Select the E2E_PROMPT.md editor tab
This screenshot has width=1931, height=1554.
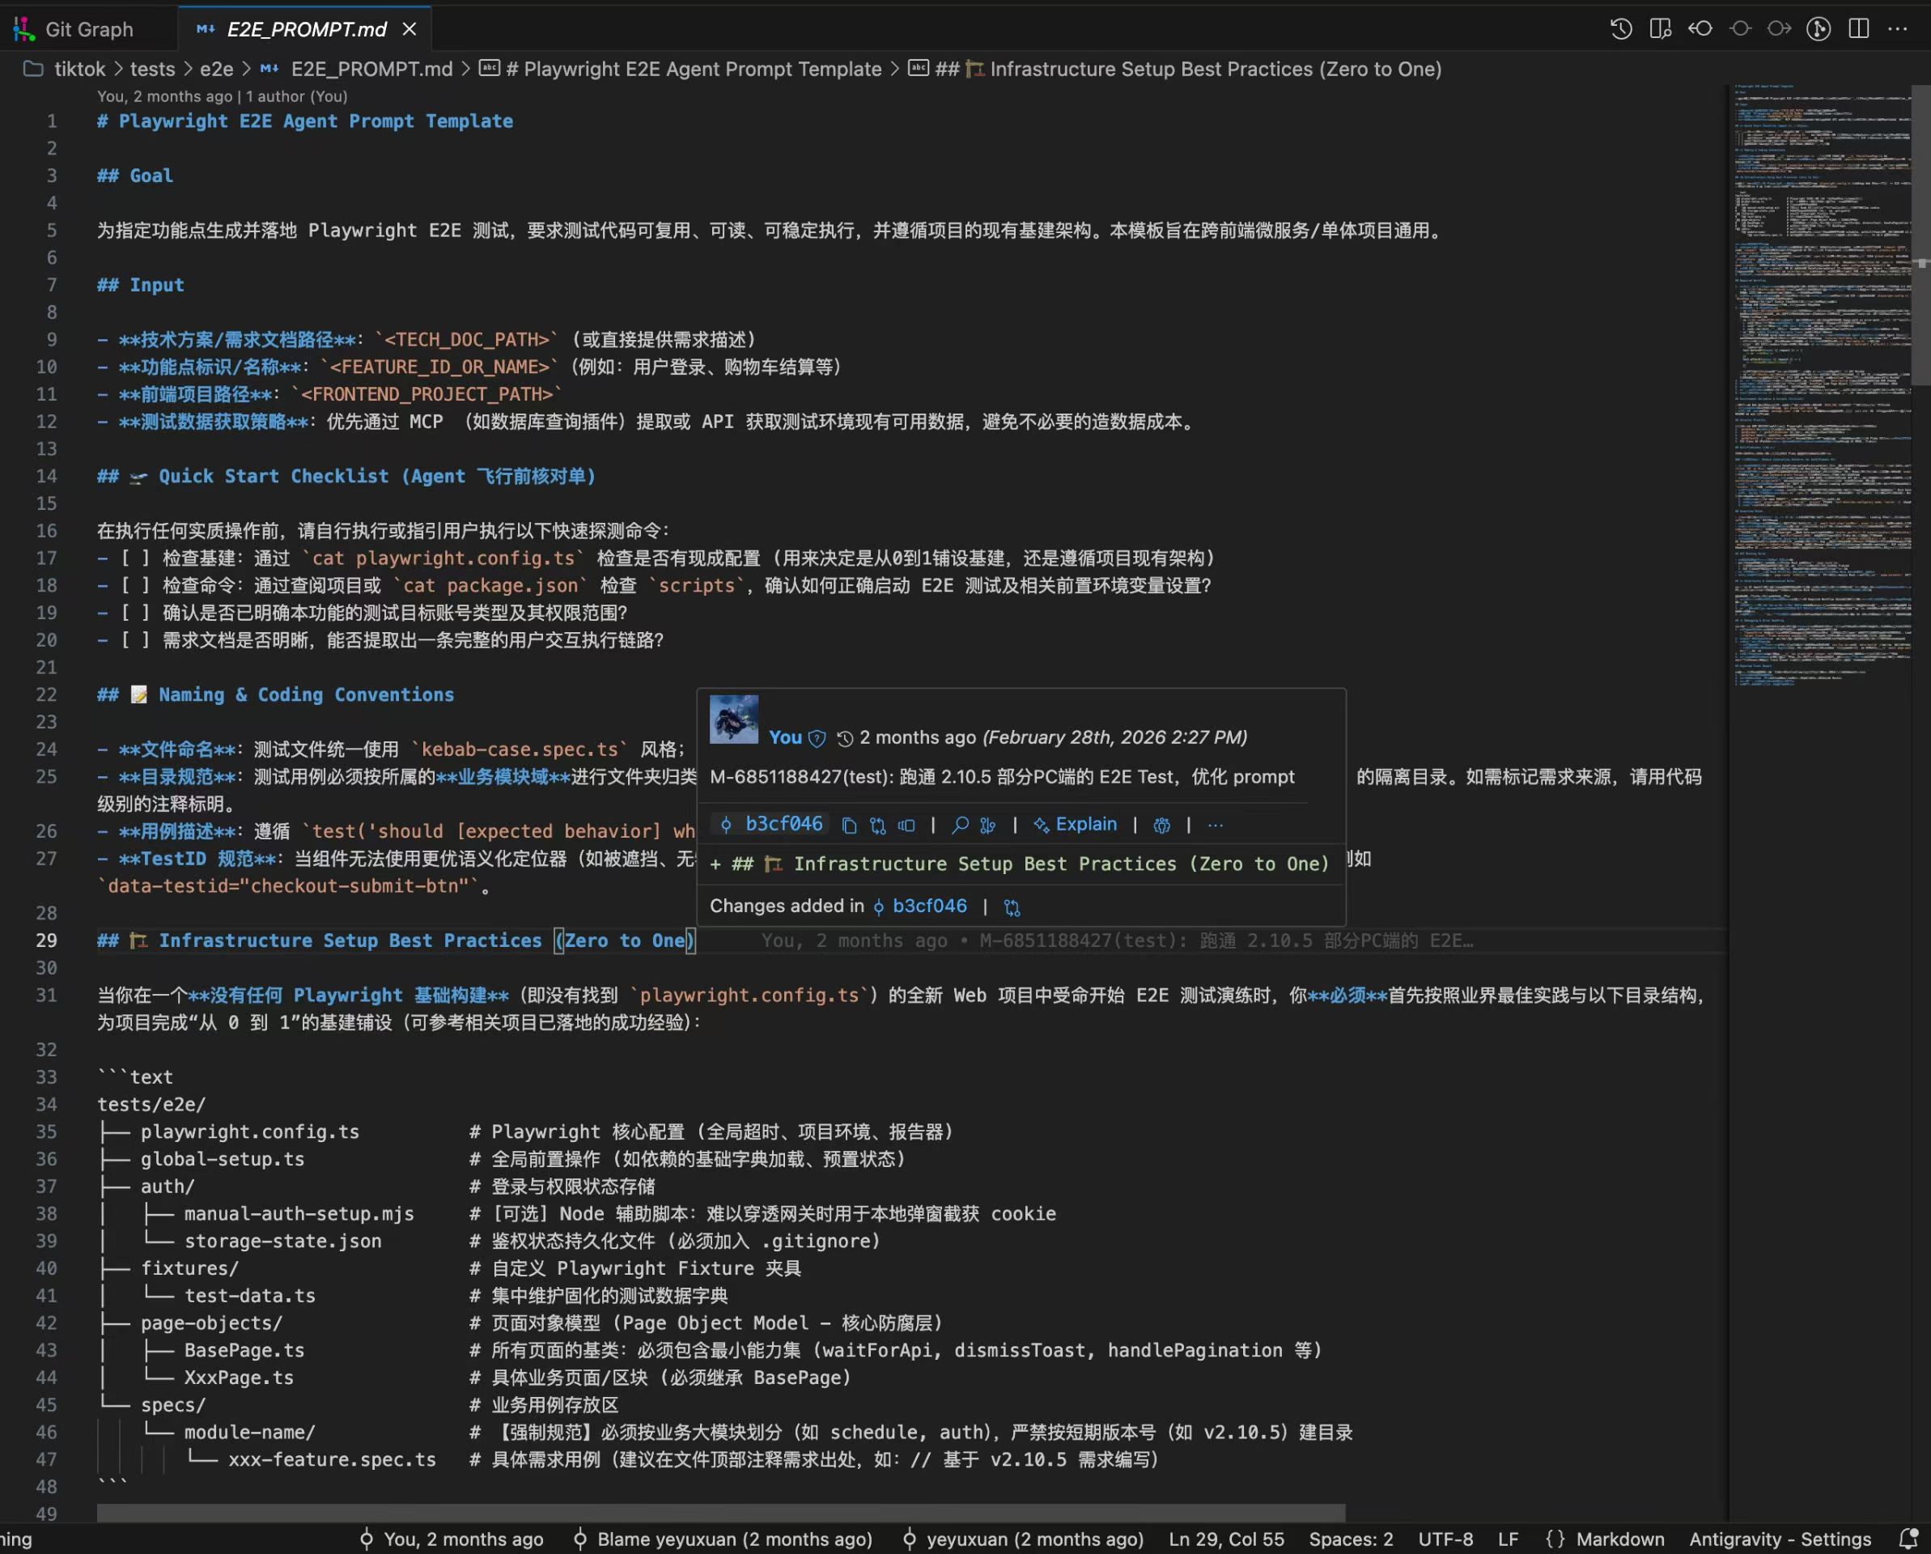pyautogui.click(x=305, y=30)
